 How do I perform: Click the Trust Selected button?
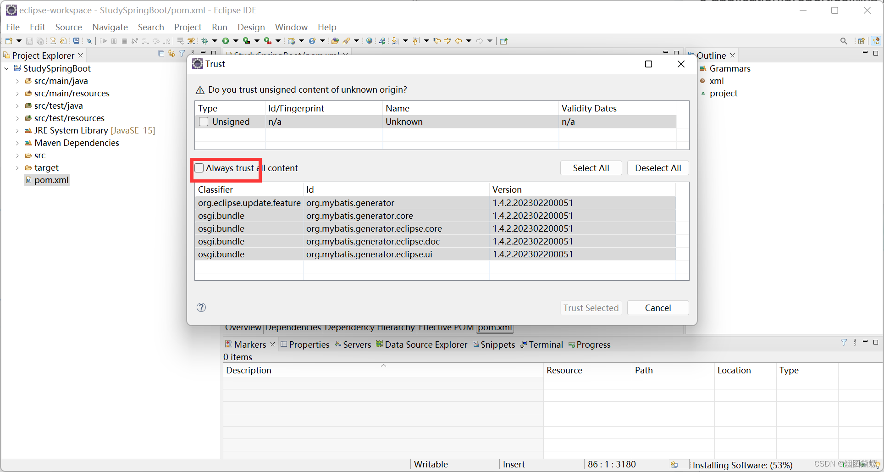pos(591,308)
